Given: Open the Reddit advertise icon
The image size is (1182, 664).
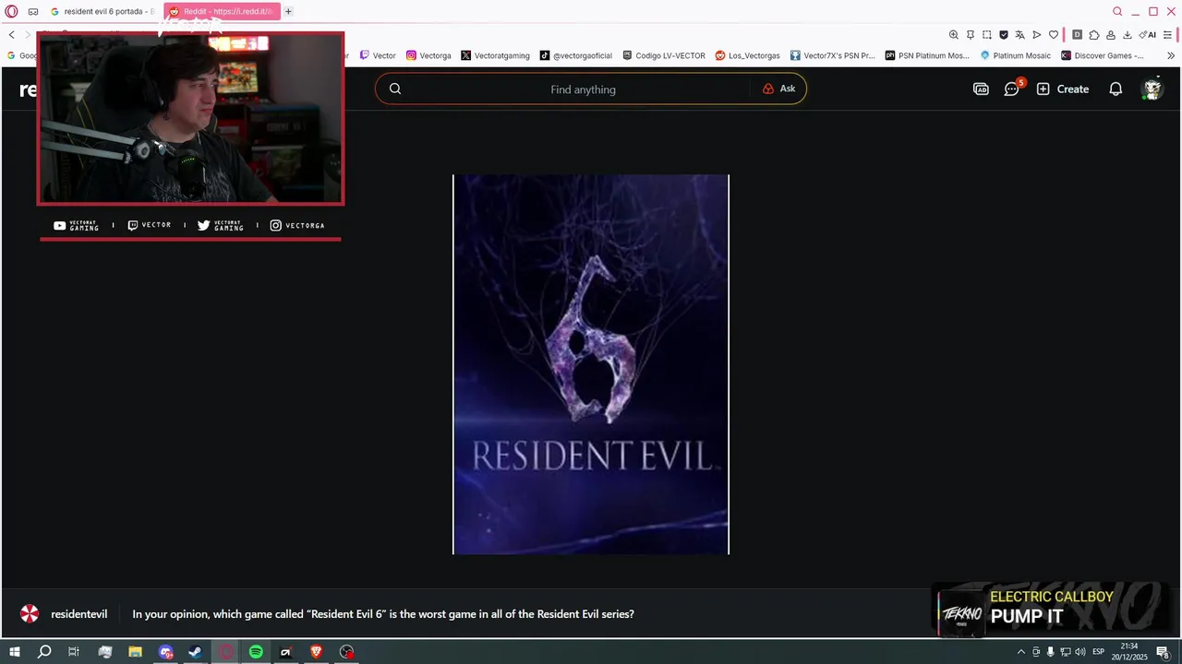Looking at the screenshot, I should [x=981, y=89].
